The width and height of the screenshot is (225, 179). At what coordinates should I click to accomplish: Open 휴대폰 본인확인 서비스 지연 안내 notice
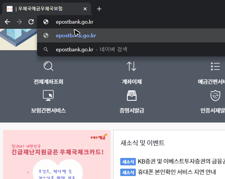pyautogui.click(x=177, y=172)
